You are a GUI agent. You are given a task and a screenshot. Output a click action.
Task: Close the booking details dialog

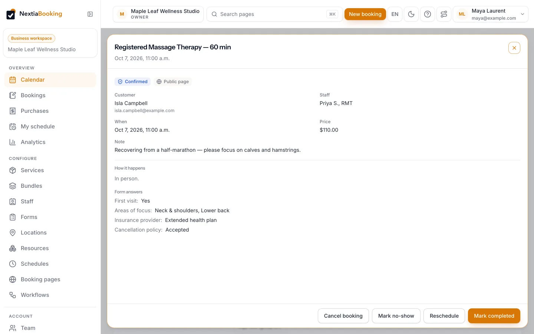pos(514,48)
